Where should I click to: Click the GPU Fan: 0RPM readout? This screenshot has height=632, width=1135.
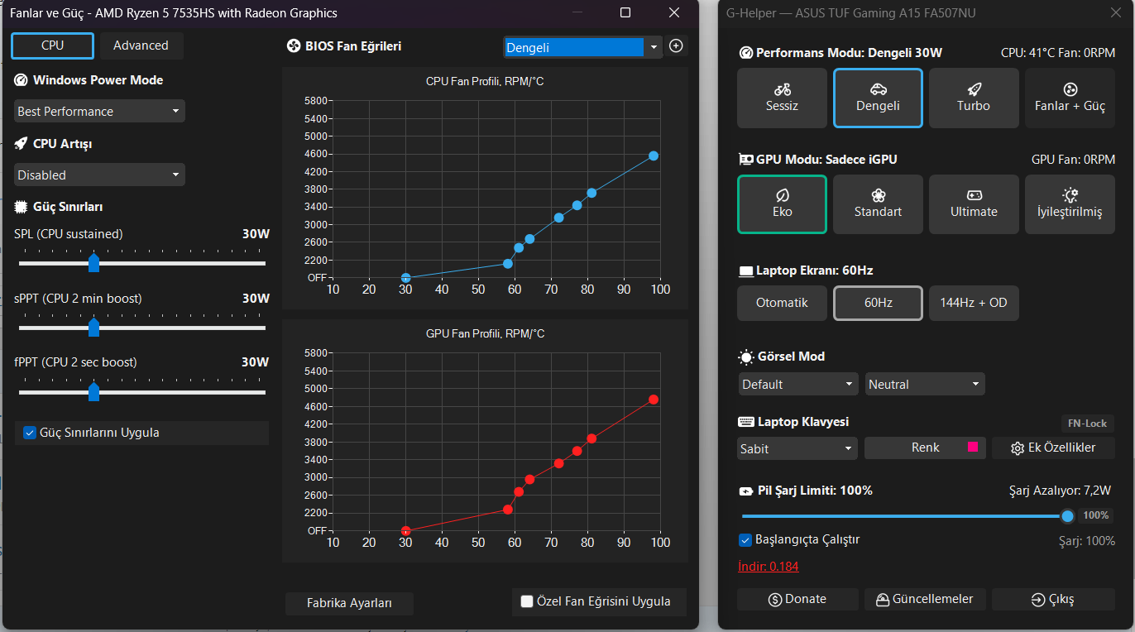(x=1073, y=160)
